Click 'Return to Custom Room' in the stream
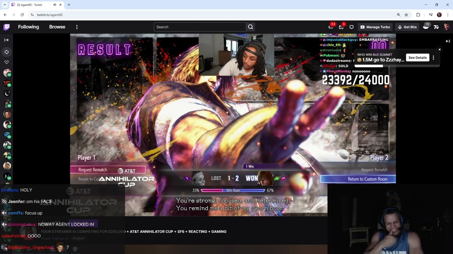 pos(358,179)
